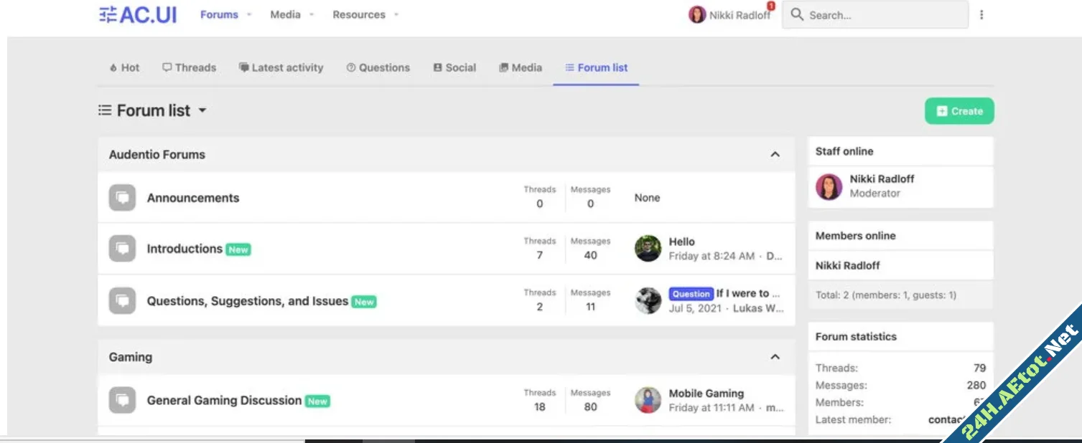The height and width of the screenshot is (443, 1082).
Task: Go to the Questions tab
Action: coord(378,67)
